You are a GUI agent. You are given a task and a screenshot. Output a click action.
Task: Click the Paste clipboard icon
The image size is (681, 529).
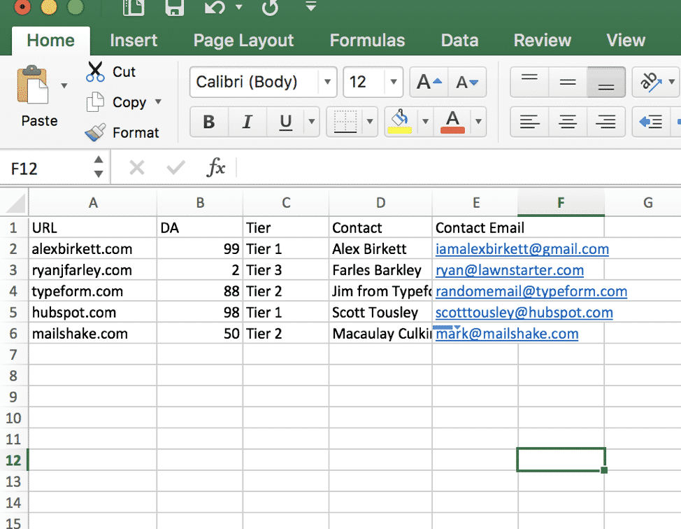pos(32,85)
